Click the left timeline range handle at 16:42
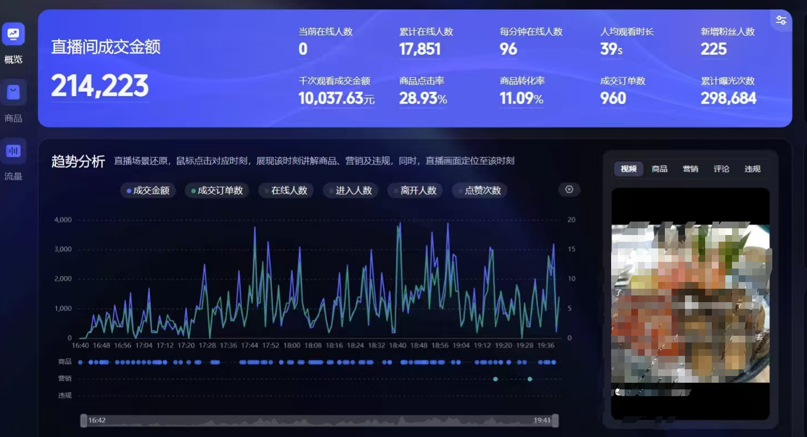Screen dimensions: 807x437 click(x=83, y=420)
